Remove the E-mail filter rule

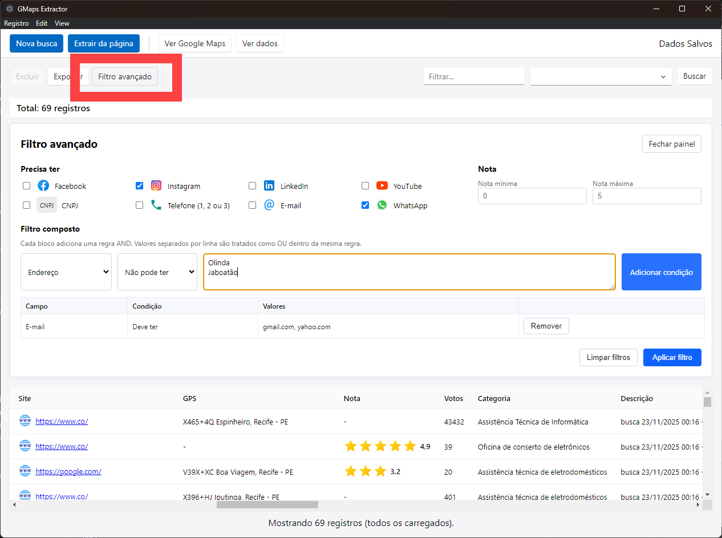[x=546, y=326]
